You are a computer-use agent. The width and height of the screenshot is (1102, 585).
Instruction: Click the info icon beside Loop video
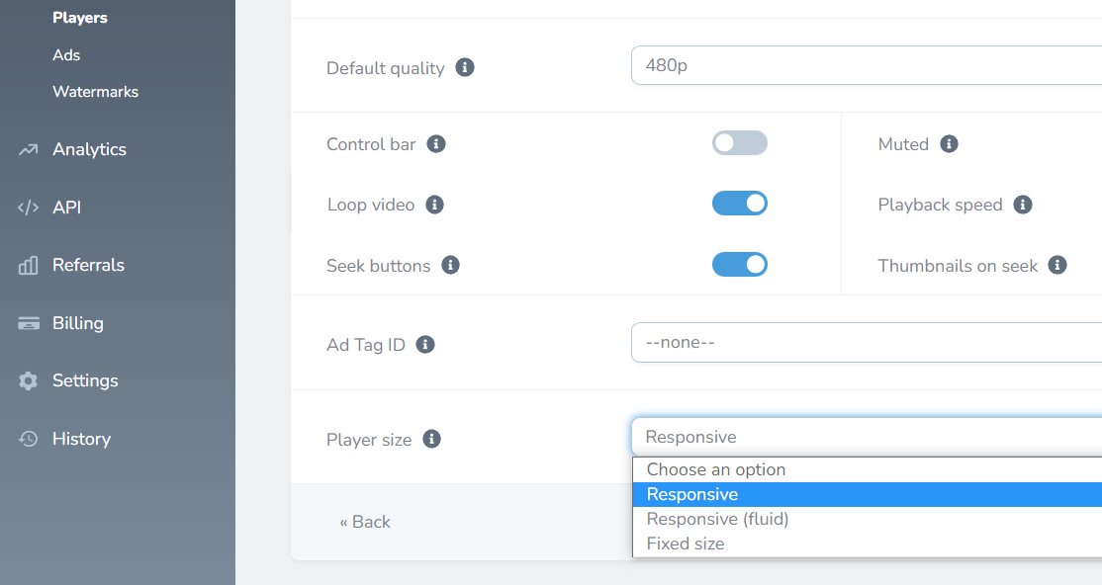pyautogui.click(x=435, y=205)
